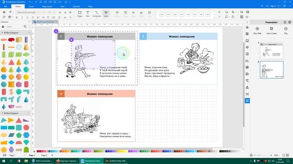Open the Windows Start menu
Image resolution: width=293 pixels, height=164 pixels.
point(4,161)
